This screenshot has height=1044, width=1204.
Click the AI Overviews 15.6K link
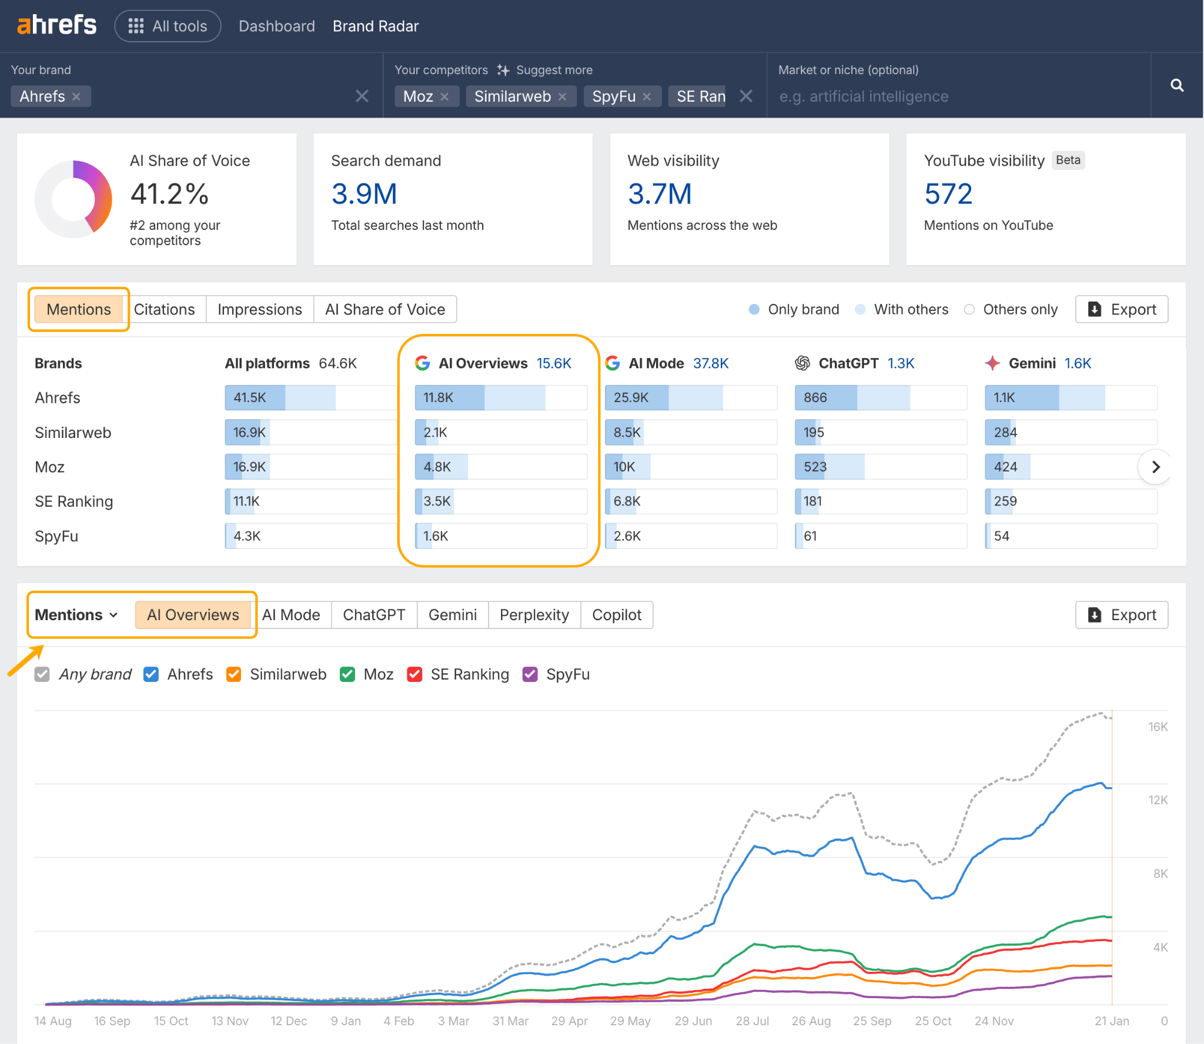[506, 363]
